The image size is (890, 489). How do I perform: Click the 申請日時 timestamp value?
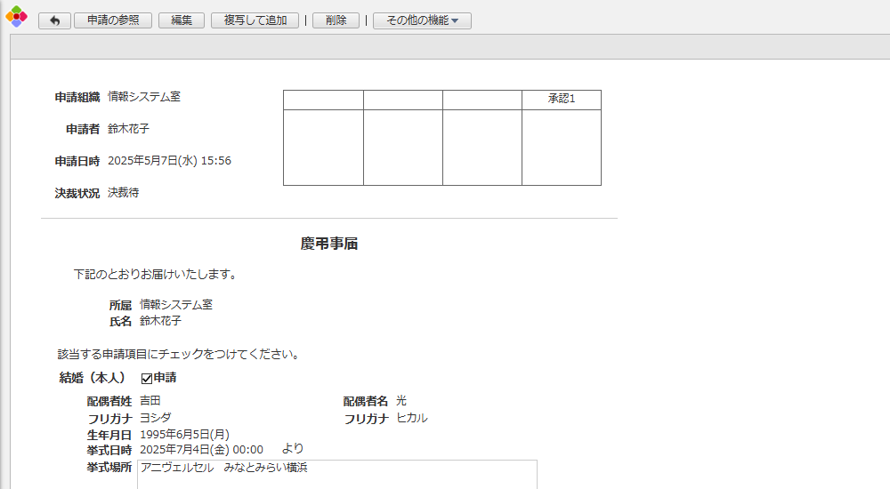[169, 161]
